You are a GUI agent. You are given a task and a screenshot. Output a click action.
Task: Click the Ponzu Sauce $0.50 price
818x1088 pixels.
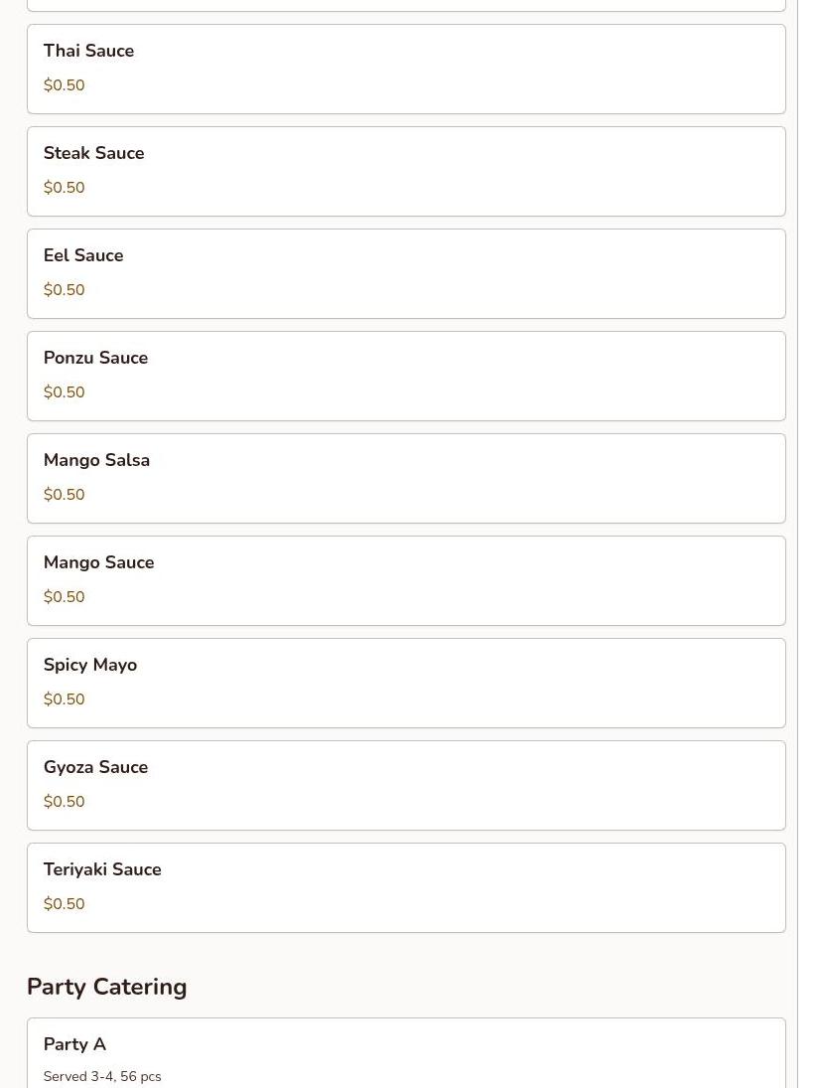coord(64,392)
